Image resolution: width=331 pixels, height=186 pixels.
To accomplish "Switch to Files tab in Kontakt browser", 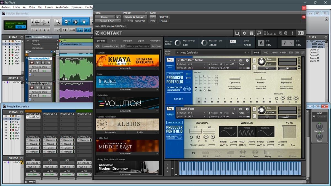I will pyautogui.click(x=114, y=41).
